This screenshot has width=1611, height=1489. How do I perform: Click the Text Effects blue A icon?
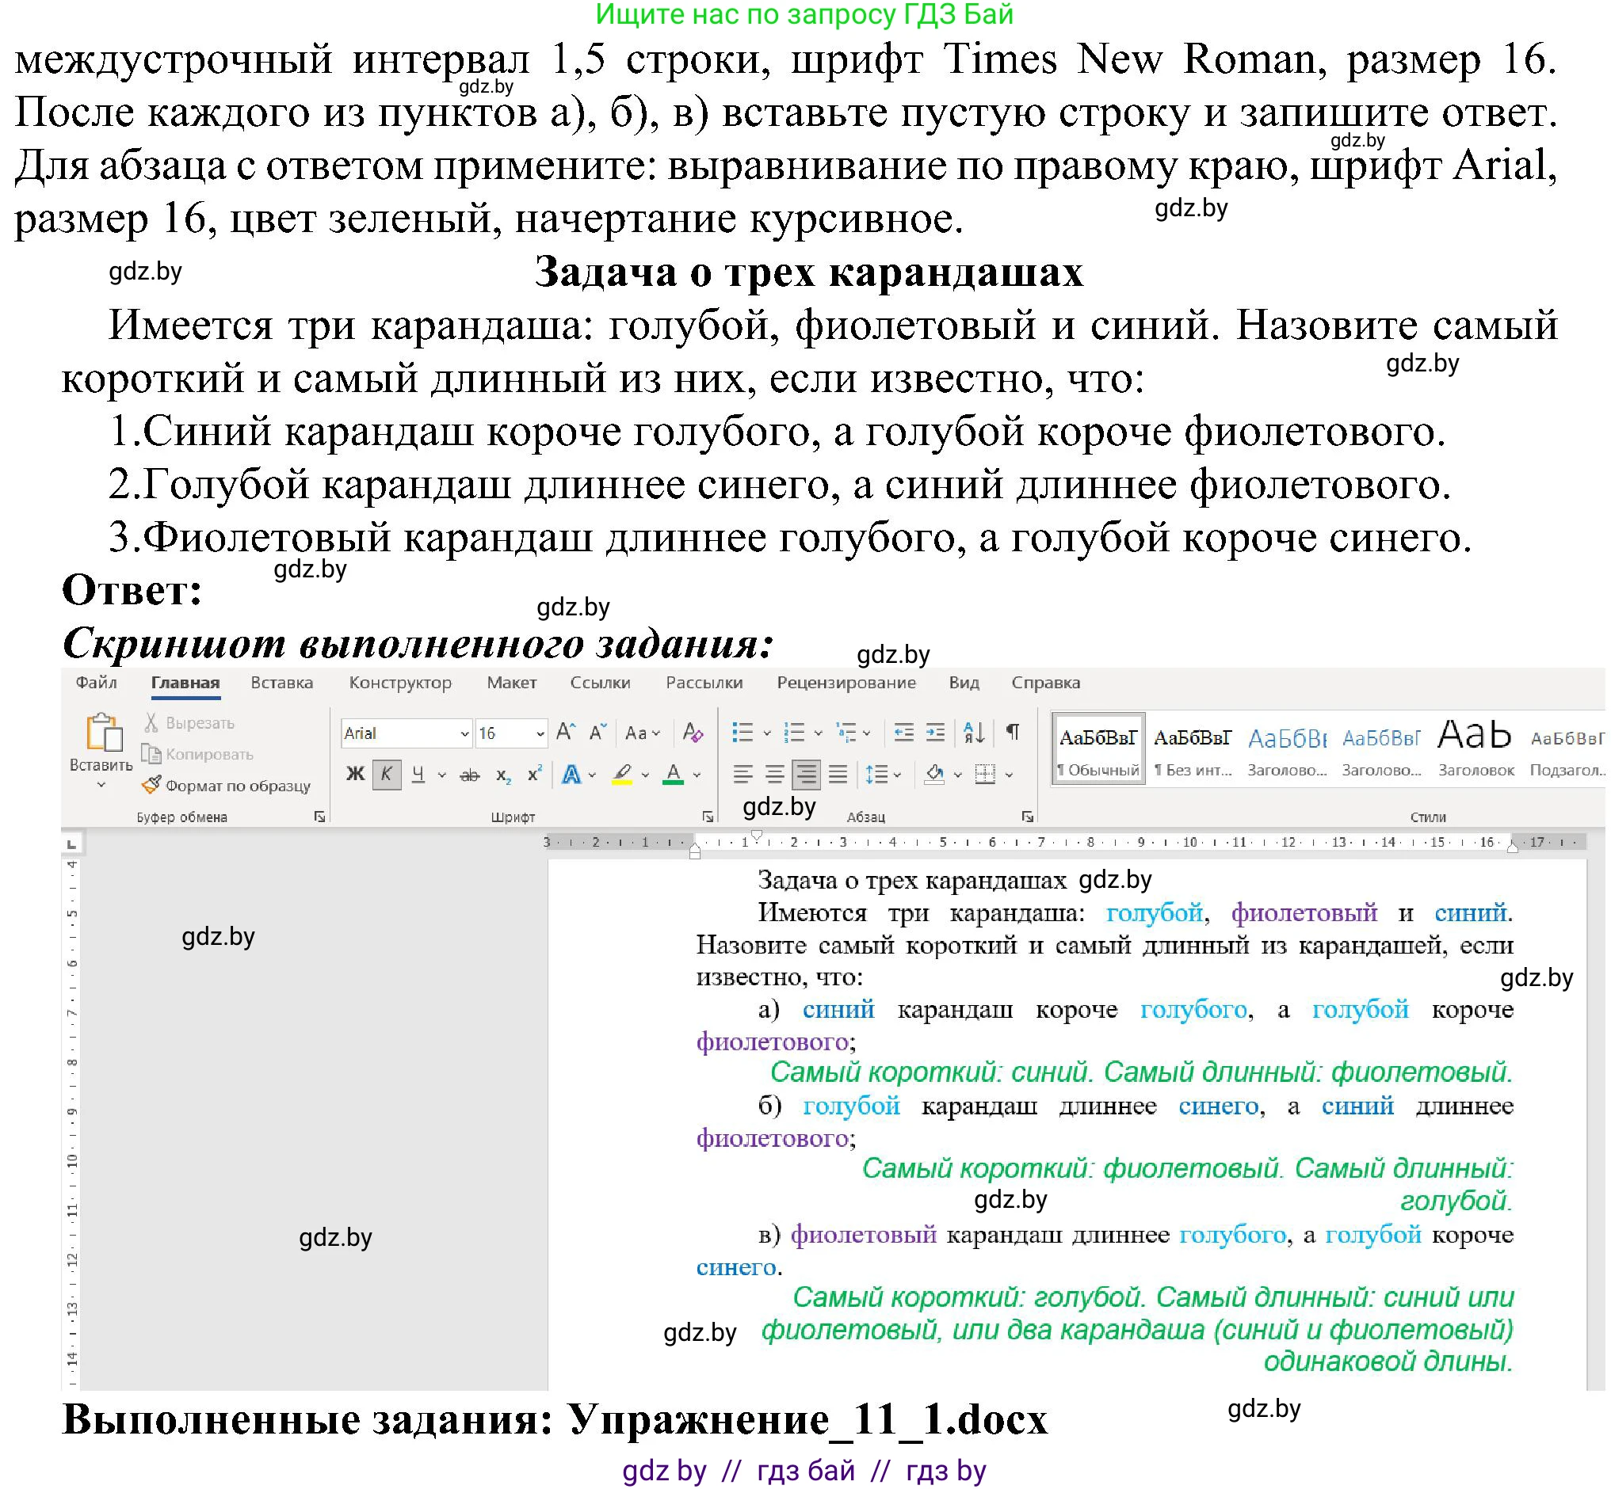(571, 775)
